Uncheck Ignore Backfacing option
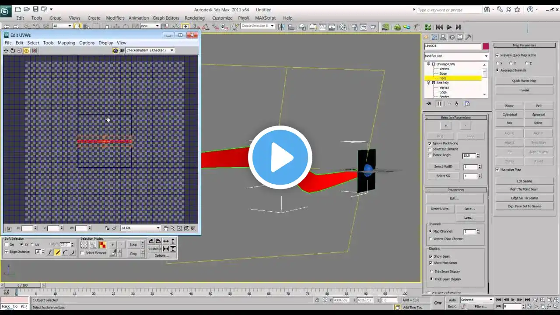Viewport: 560px width, 315px height. [430, 143]
